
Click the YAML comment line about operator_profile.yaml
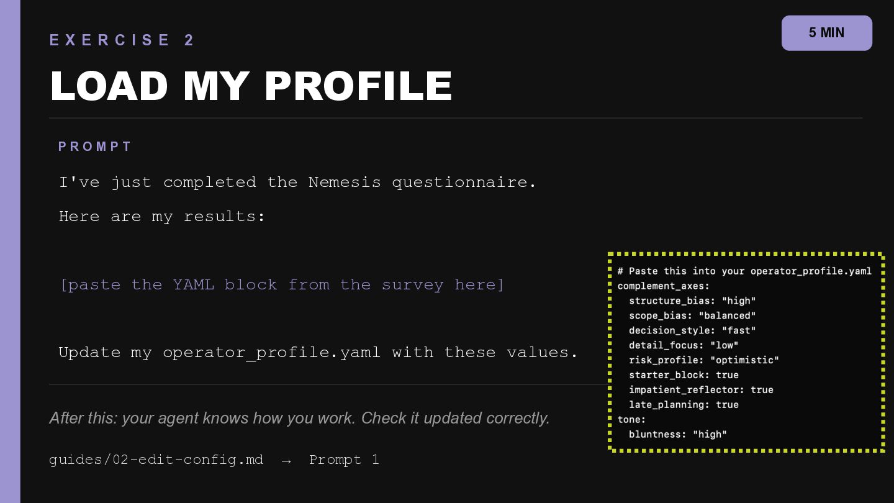pos(744,271)
